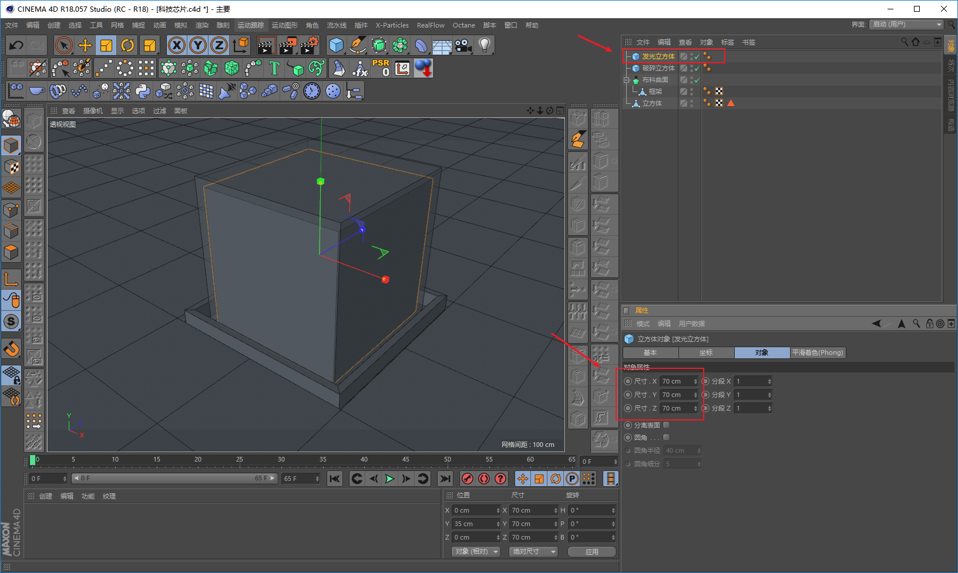Open the Octane menu

click(x=464, y=25)
